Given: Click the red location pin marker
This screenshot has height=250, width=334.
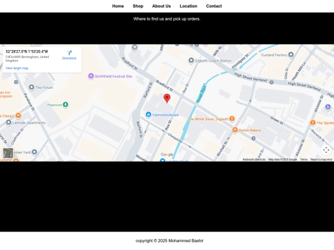Looking at the screenshot, I should pos(167,98).
